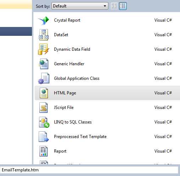Open the Sort by Default dropdown

click(x=80, y=6)
